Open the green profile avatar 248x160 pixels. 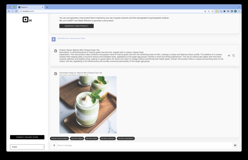click(235, 11)
